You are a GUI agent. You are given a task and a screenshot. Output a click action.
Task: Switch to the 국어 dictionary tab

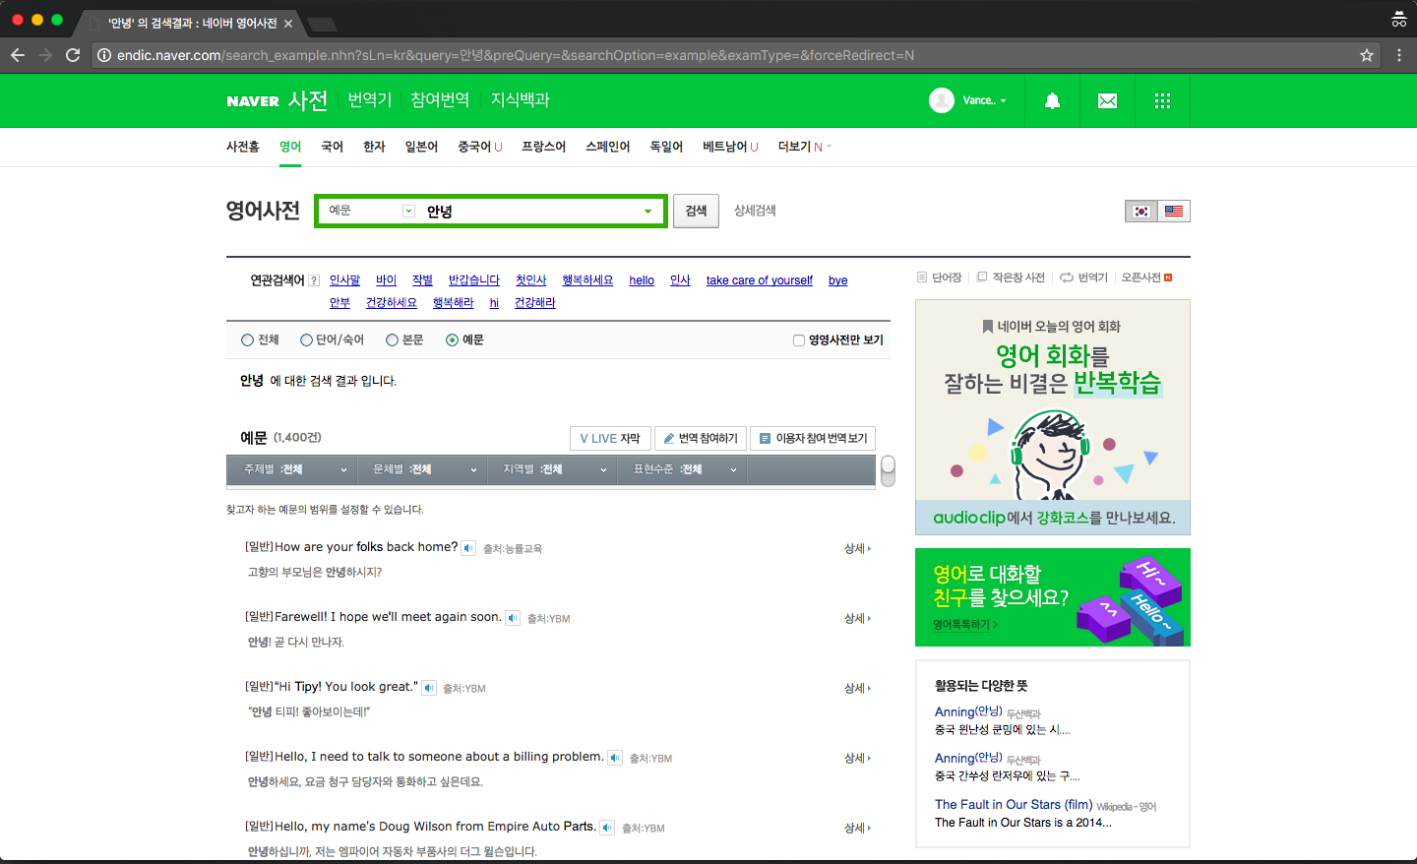(x=332, y=147)
